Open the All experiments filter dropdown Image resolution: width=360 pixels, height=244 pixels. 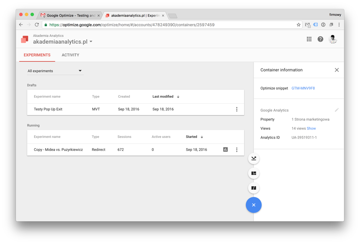55,71
